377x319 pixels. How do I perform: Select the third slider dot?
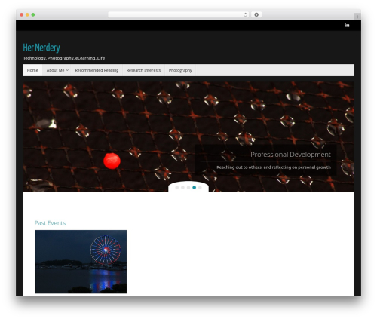188,187
